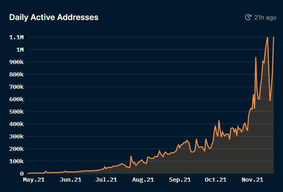Click the 300k y-axis label
The height and width of the screenshot is (192, 283).
pos(16,136)
